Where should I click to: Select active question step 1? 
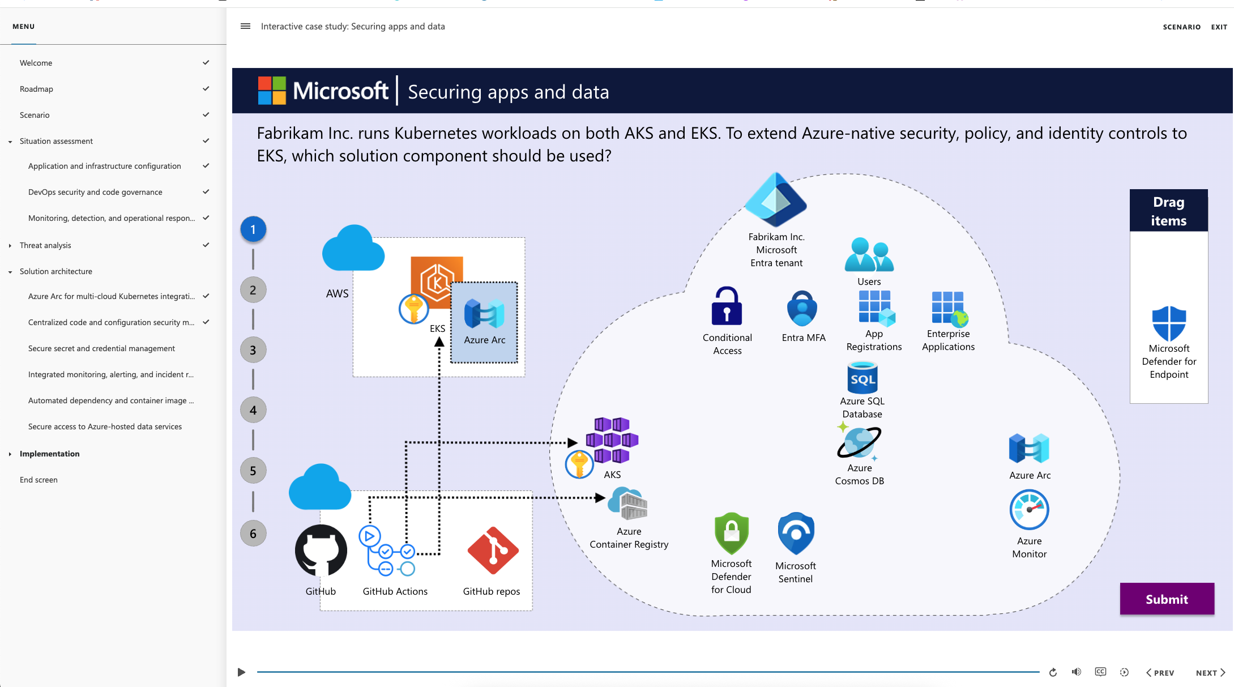pyautogui.click(x=253, y=229)
